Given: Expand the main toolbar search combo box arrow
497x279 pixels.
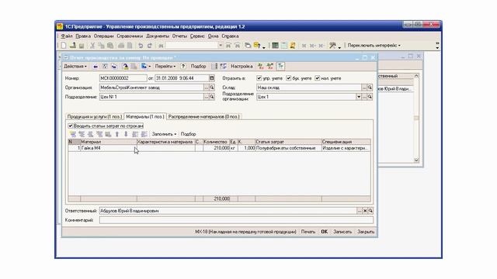Looking at the screenshot, I should coord(221,46).
